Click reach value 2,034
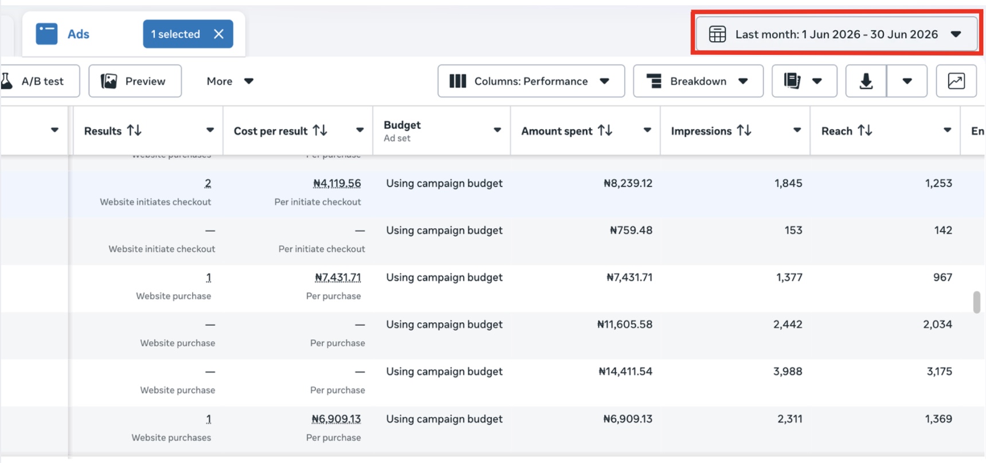The width and height of the screenshot is (986, 463). point(937,325)
